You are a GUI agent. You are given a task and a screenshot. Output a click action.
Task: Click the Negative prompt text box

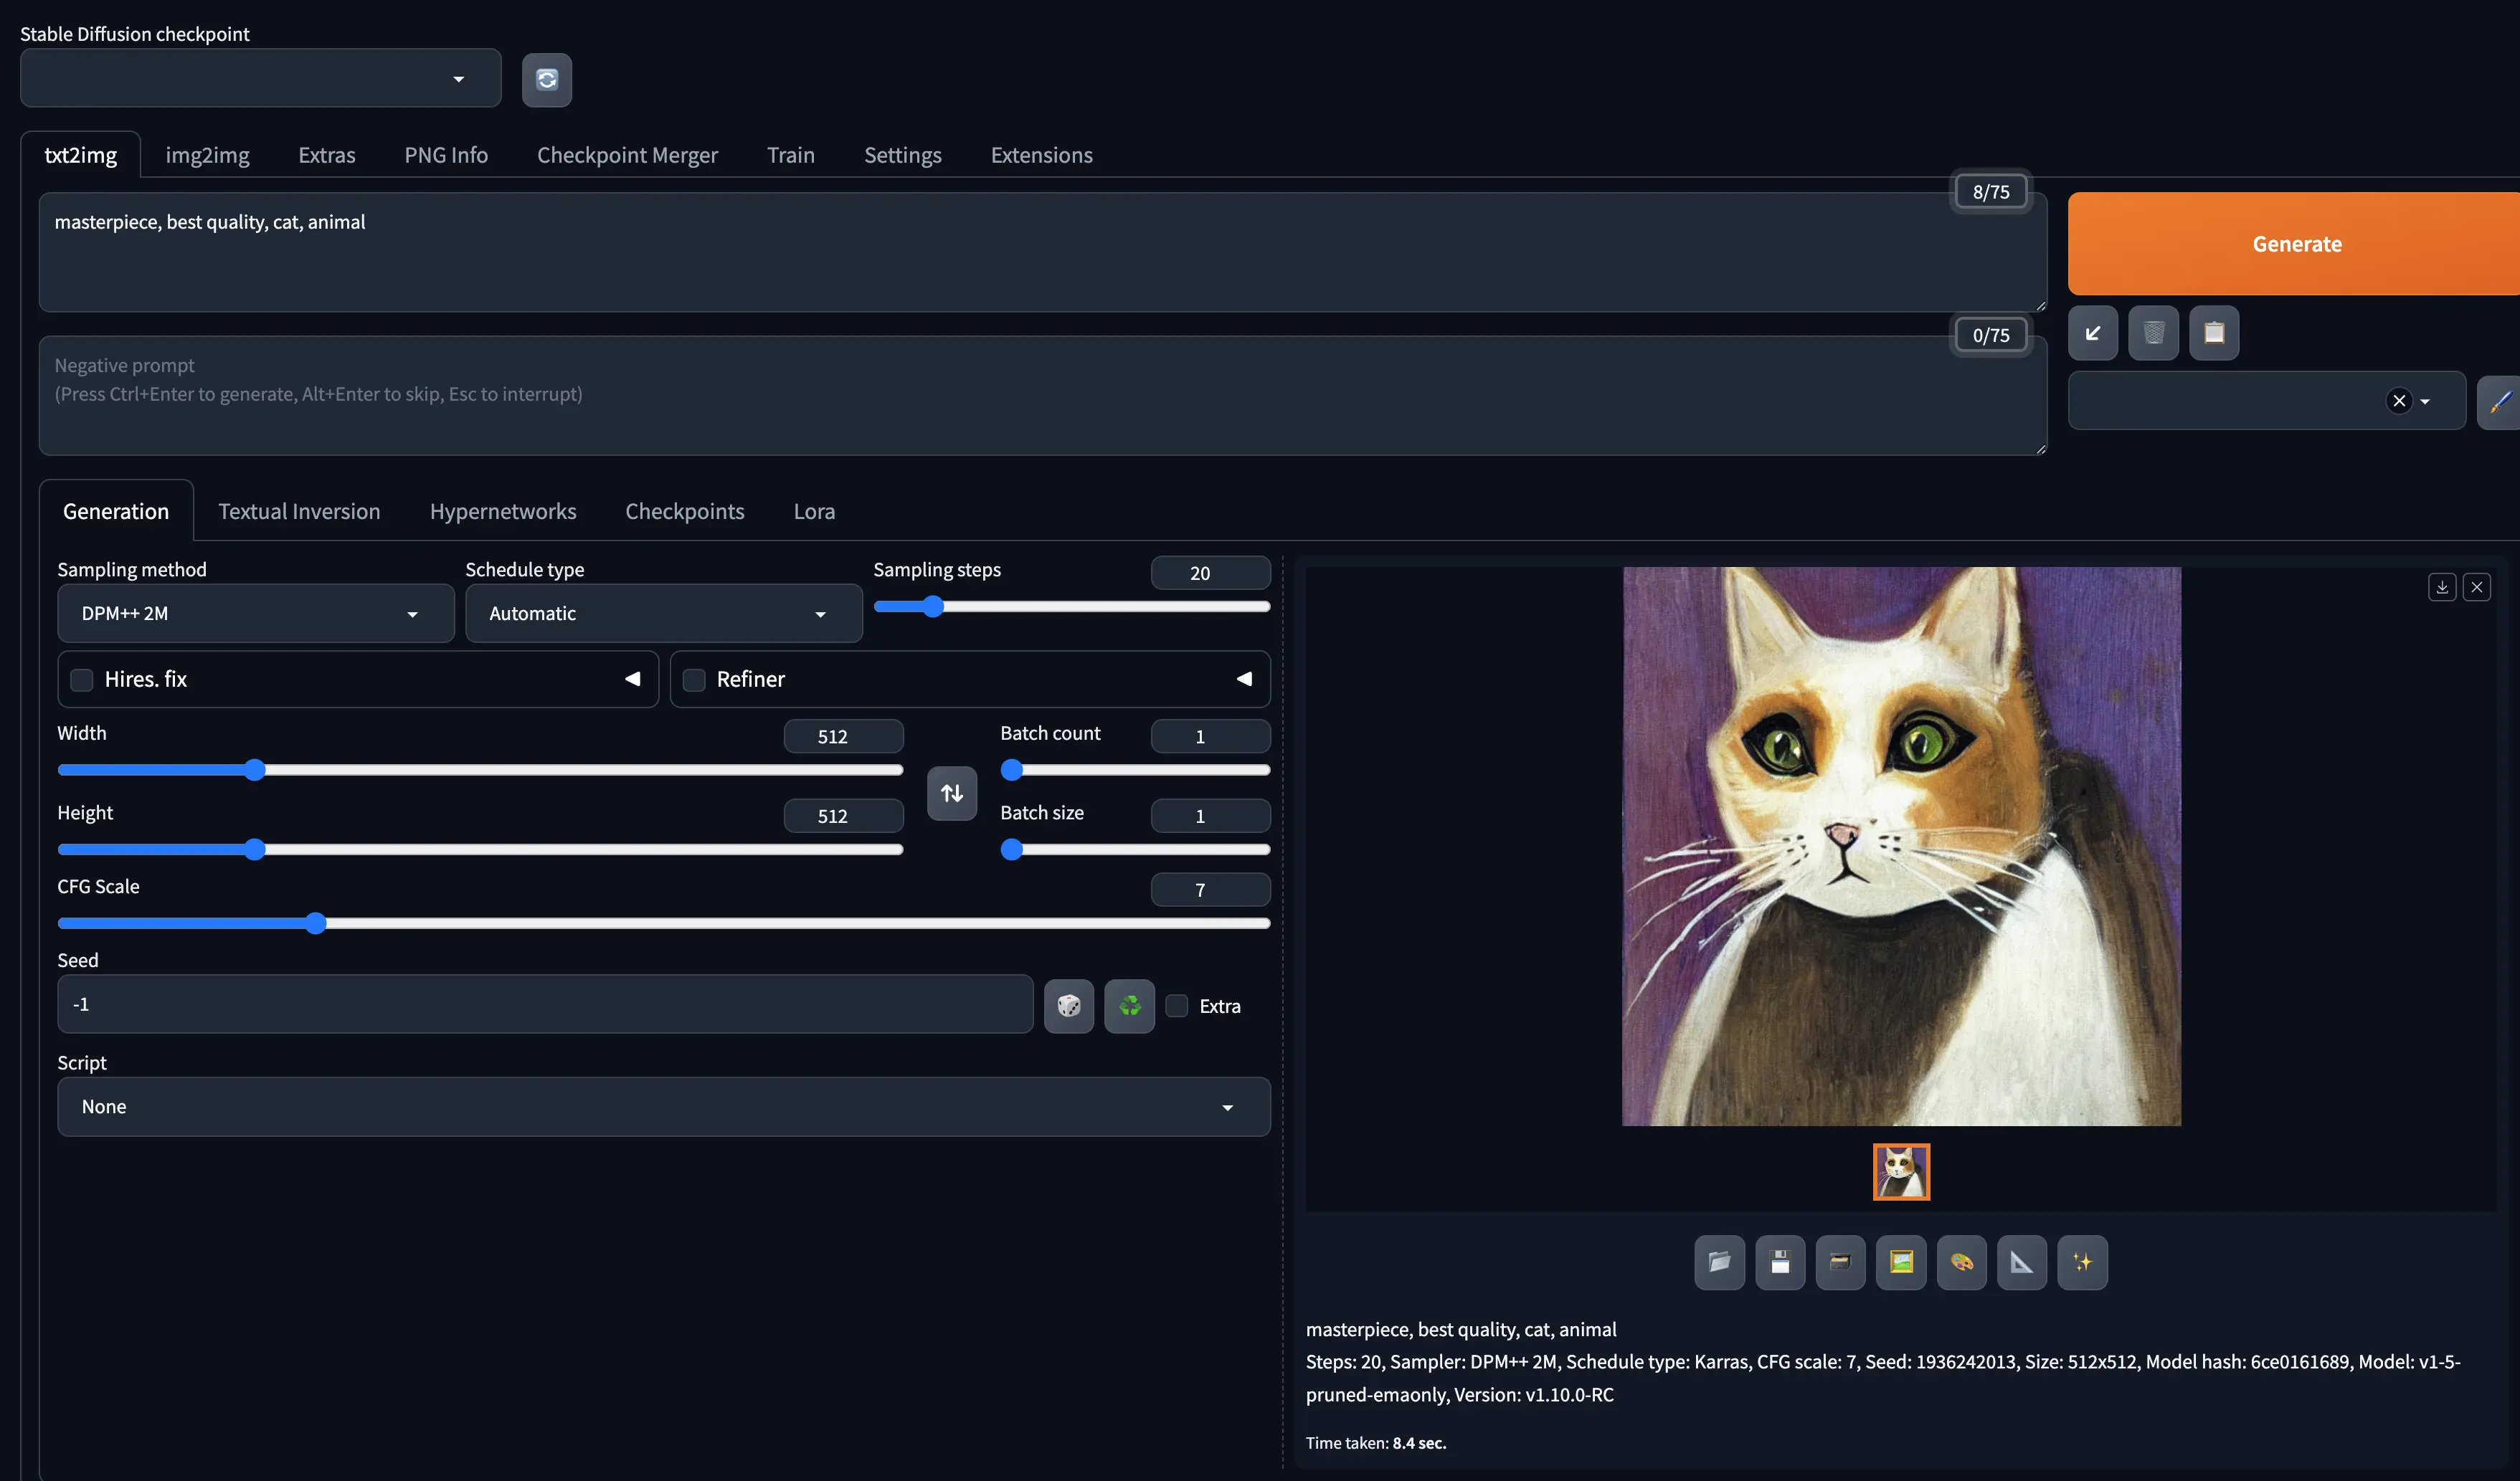pyautogui.click(x=1042, y=396)
